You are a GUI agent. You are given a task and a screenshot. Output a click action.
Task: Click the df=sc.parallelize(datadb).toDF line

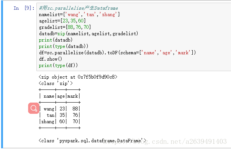(x=117, y=53)
